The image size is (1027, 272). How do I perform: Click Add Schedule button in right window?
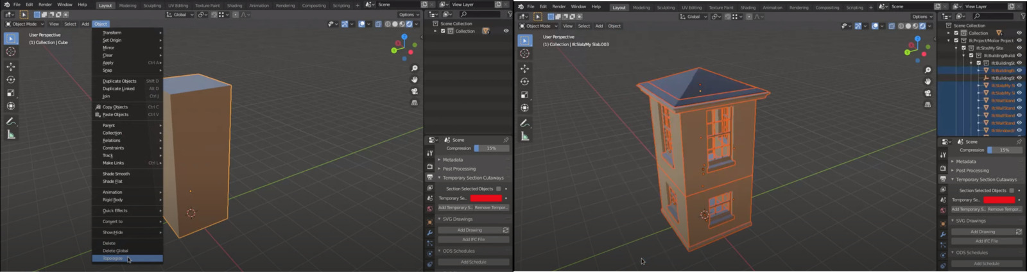pos(987,264)
